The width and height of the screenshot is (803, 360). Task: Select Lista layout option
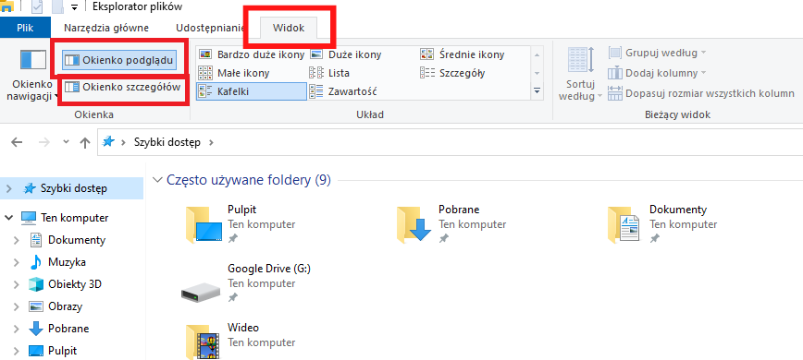tap(329, 73)
